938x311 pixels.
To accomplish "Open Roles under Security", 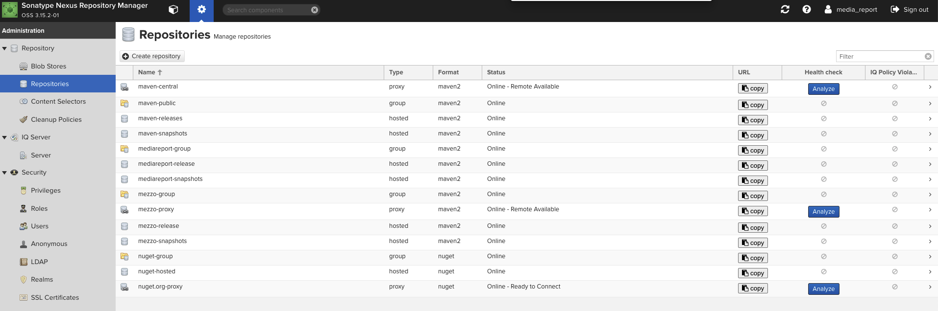I will point(39,208).
